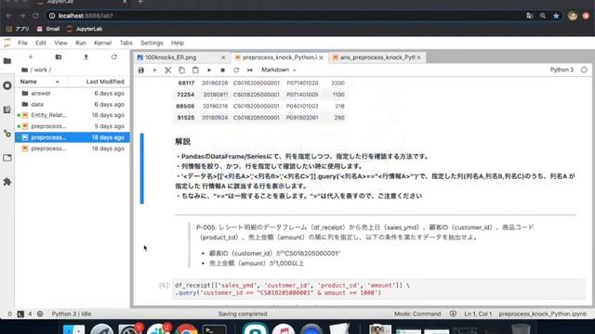Viewport: 595px width, 334px height.
Task: Copy the selected cell
Action: (182, 71)
